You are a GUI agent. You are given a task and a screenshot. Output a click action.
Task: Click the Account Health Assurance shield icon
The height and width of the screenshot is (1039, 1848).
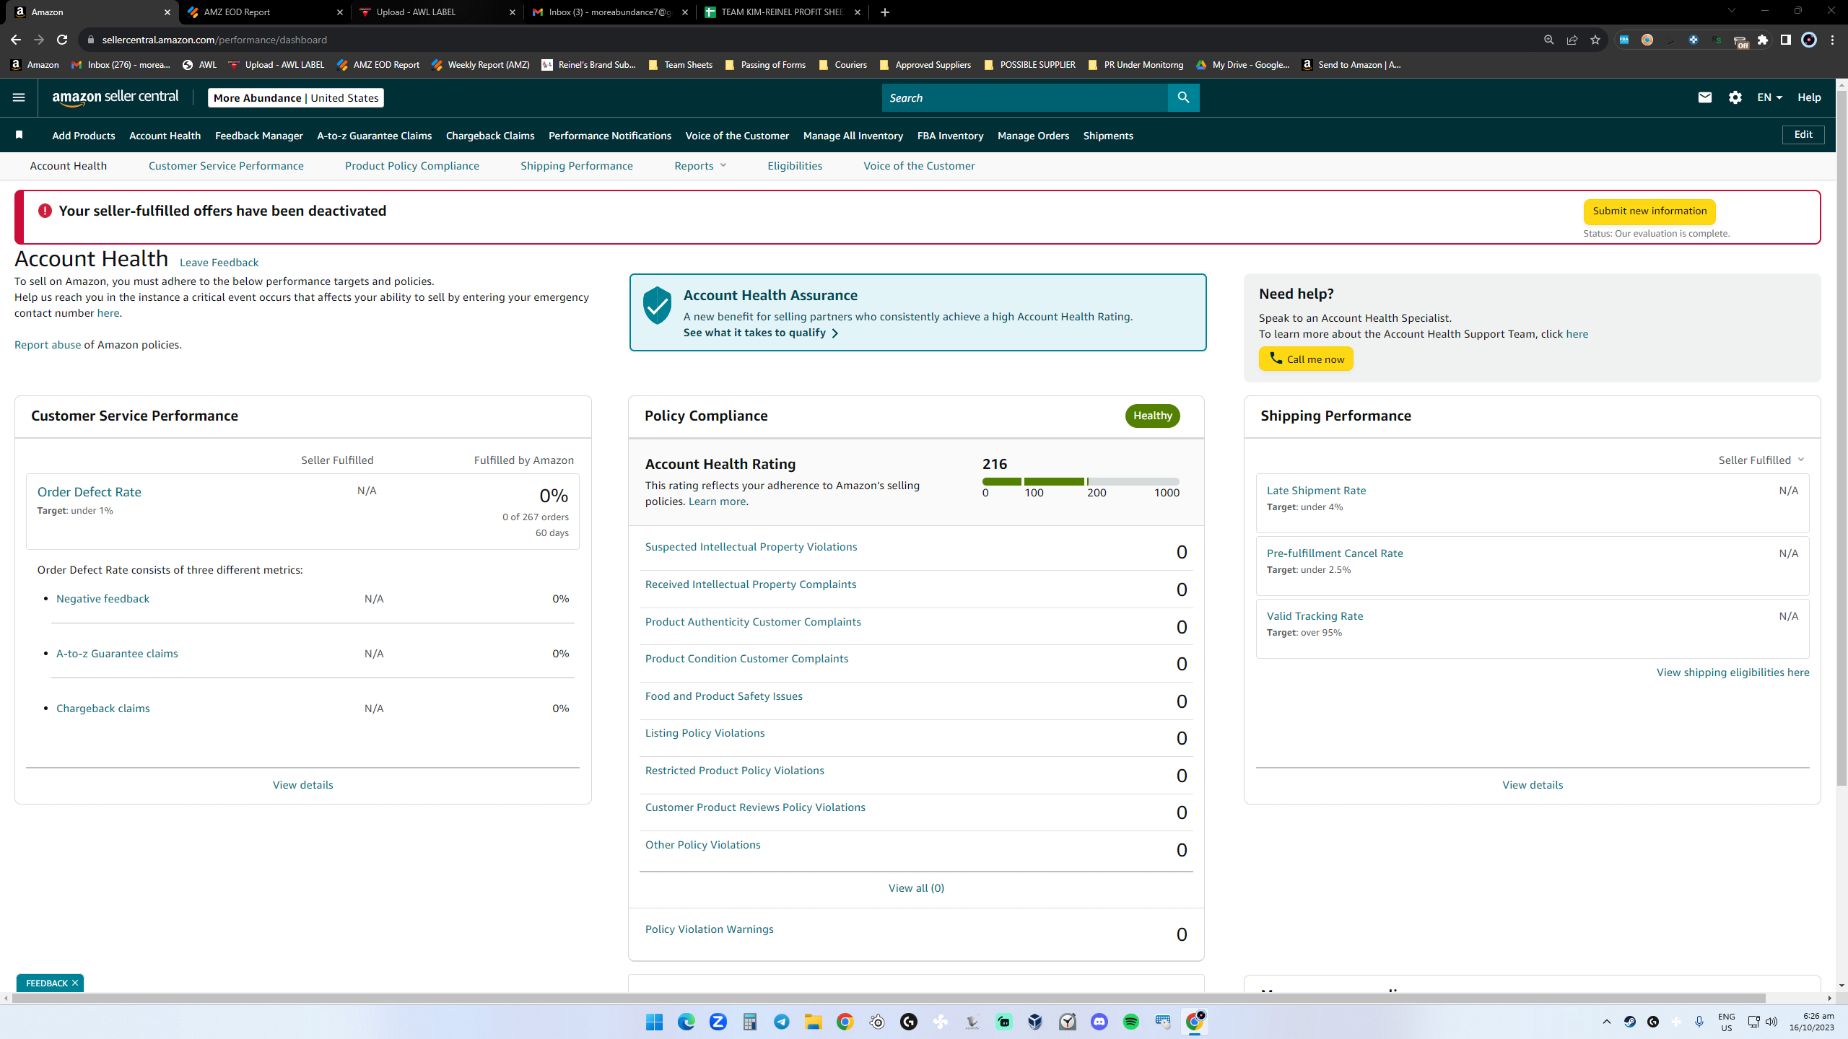click(x=657, y=305)
